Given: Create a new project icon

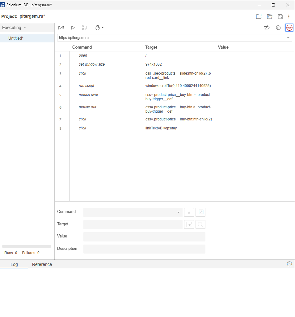Looking at the screenshot, I should click(x=259, y=17).
